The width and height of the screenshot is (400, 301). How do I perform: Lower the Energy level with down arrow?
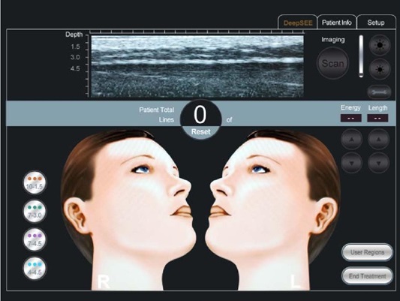point(351,163)
